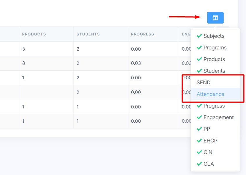Viewport: 246px width, 175px height.
Task: Hide the CIN column
Action: [x=208, y=152]
